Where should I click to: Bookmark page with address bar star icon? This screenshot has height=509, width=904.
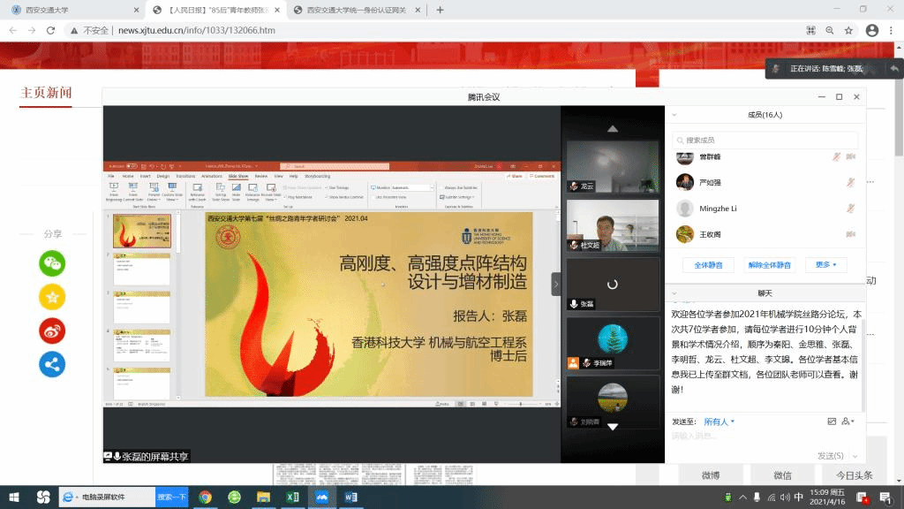848,30
